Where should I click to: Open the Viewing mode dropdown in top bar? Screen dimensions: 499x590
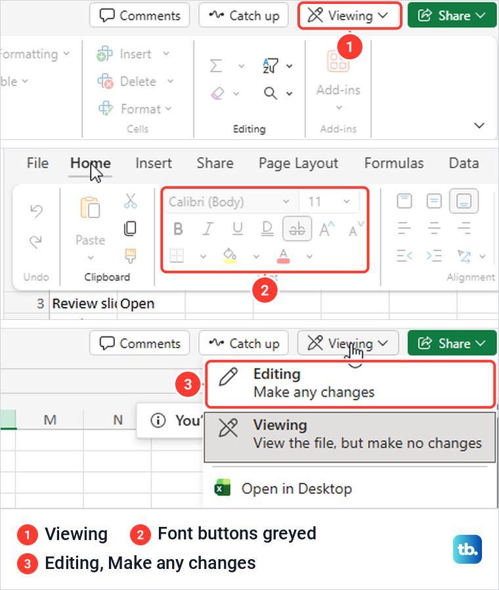(350, 15)
